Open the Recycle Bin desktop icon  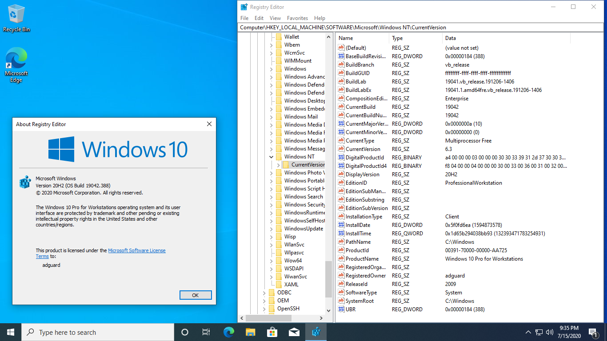click(x=16, y=19)
